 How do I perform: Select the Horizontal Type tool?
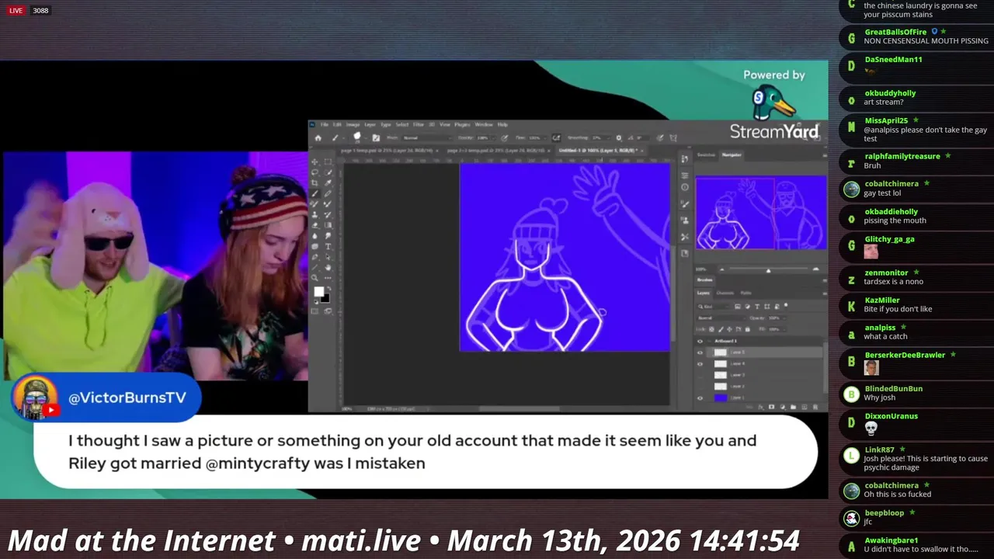[x=328, y=247]
